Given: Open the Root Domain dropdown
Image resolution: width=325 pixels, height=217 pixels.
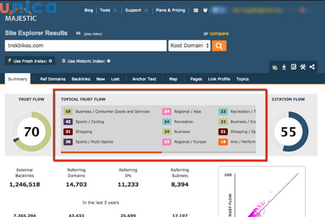Looking at the screenshot, I should pyautogui.click(x=190, y=46).
